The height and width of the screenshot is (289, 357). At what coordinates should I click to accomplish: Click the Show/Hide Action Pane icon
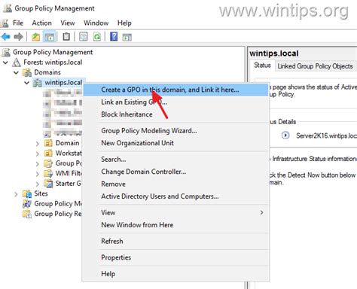(127, 37)
